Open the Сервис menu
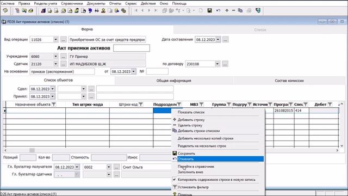This screenshot has width=348, height=196. [x=131, y=4]
